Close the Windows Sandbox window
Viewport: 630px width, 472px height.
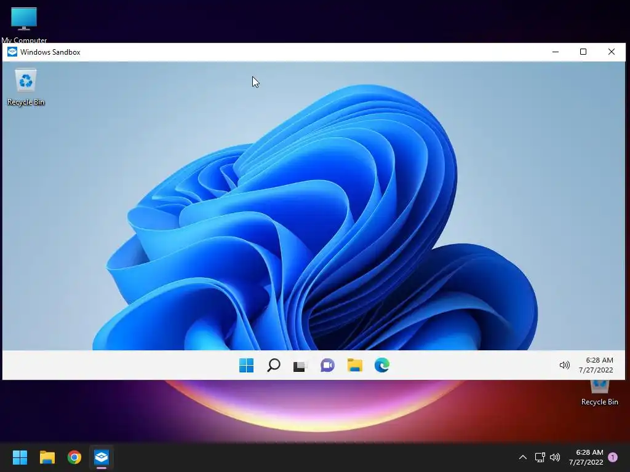(611, 52)
